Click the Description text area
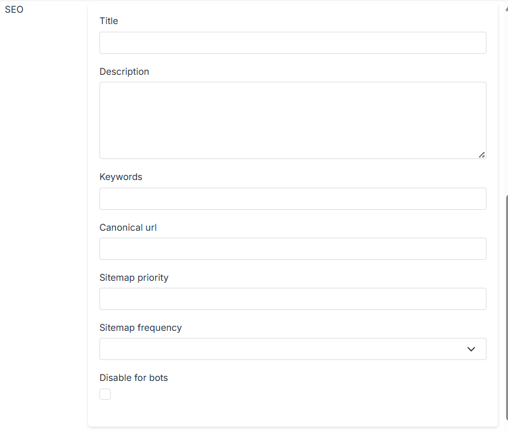 (x=293, y=120)
